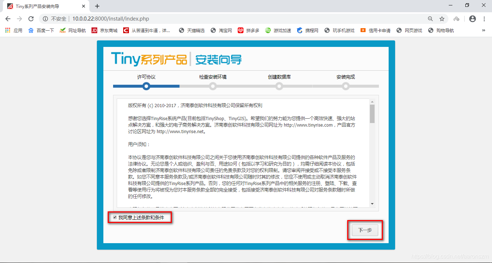Click the 检查安装环境 step label

(213, 77)
